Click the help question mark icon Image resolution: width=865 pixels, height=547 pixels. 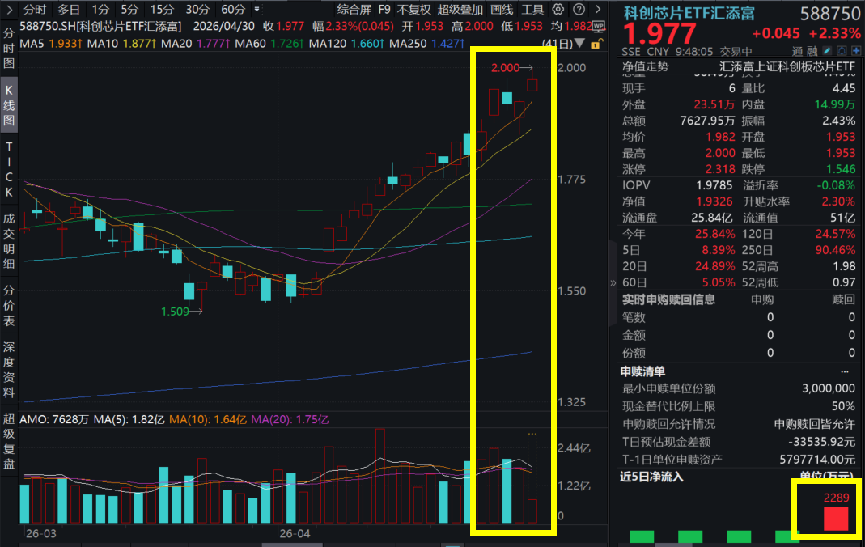579,9
